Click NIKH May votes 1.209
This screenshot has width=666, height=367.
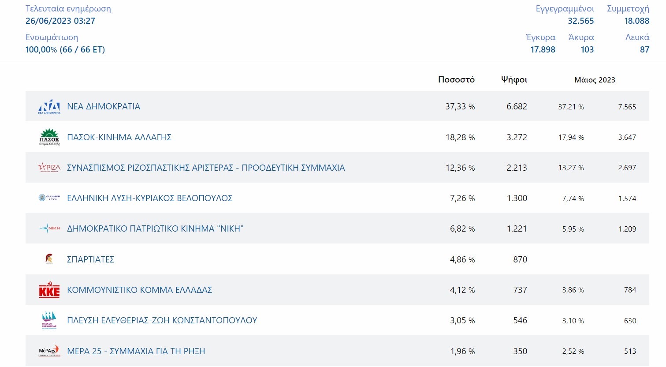627,229
